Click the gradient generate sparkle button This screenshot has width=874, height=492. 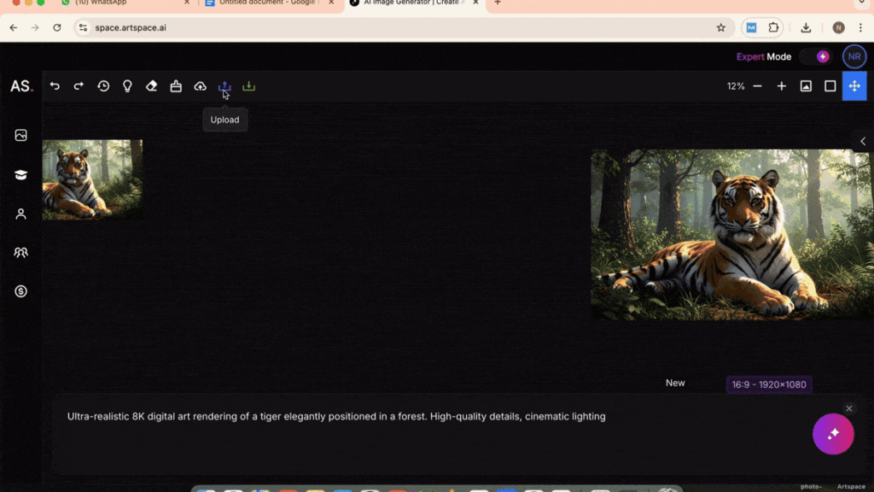[x=833, y=434]
